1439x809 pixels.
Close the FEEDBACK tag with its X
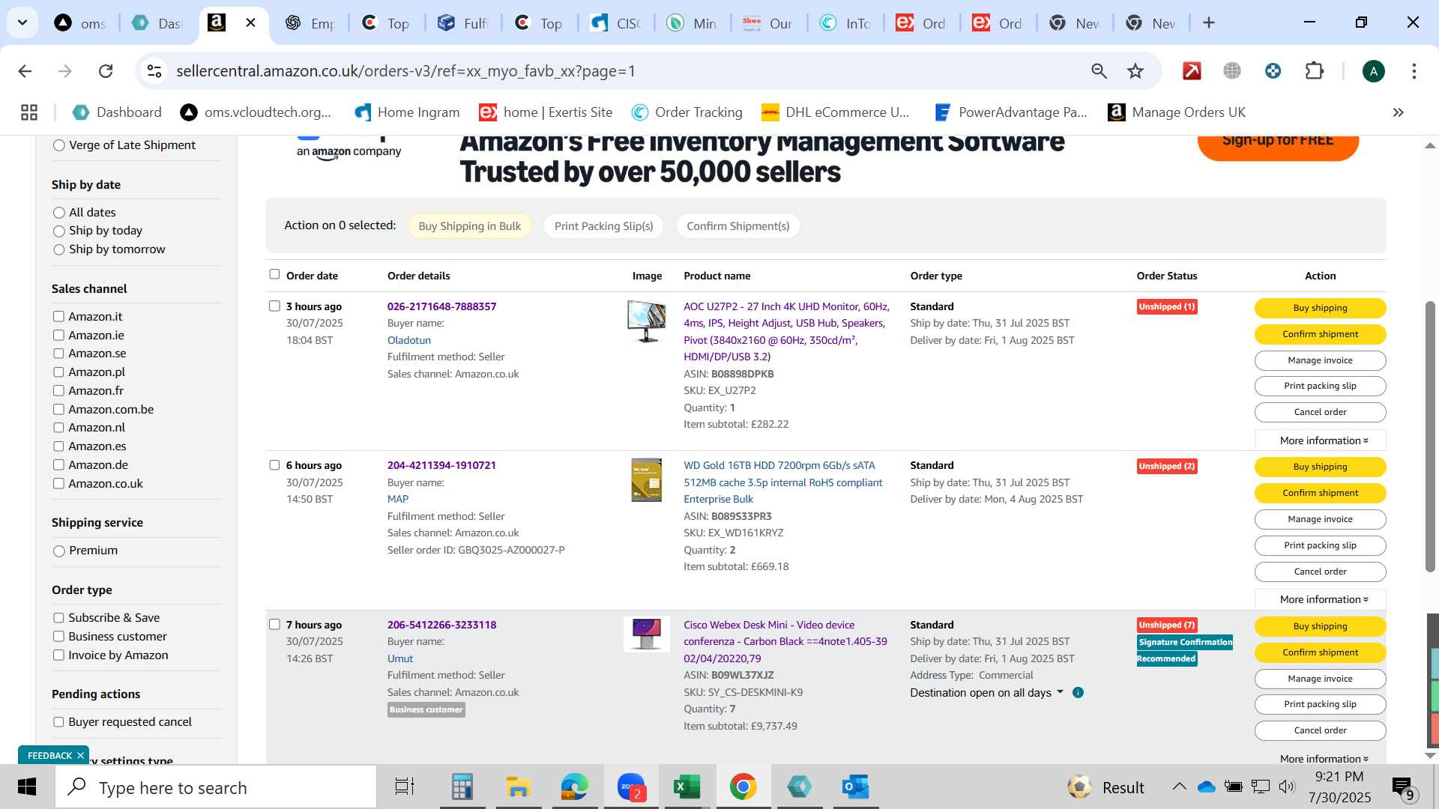pyautogui.click(x=80, y=756)
